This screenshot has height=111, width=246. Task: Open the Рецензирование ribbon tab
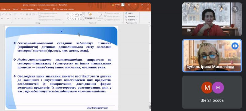click(x=28, y=9)
